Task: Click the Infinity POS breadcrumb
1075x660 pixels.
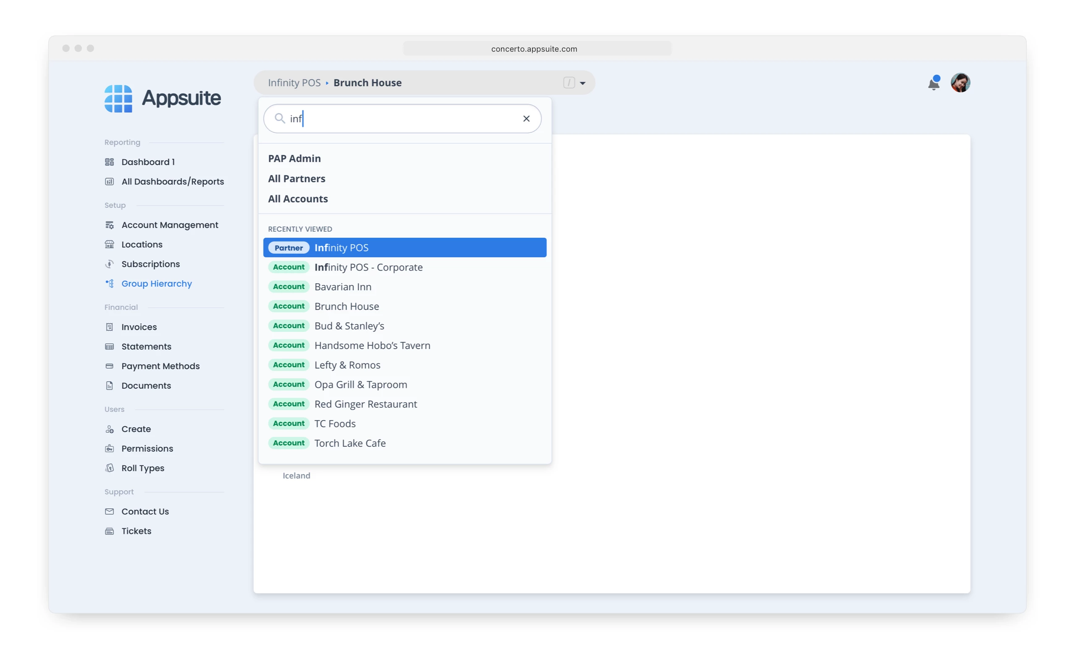Action: tap(294, 83)
